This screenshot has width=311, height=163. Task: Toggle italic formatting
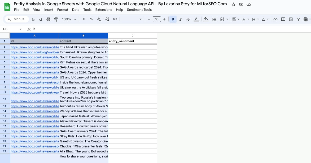[181, 19]
